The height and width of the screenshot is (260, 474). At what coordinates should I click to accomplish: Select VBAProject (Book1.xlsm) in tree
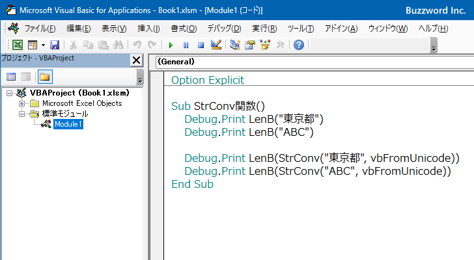pyautogui.click(x=79, y=92)
